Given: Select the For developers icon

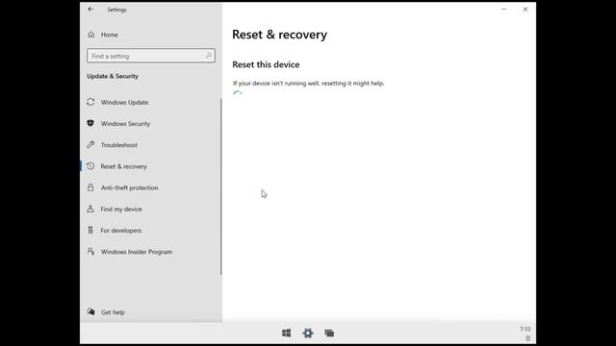Looking at the screenshot, I should coord(90,230).
